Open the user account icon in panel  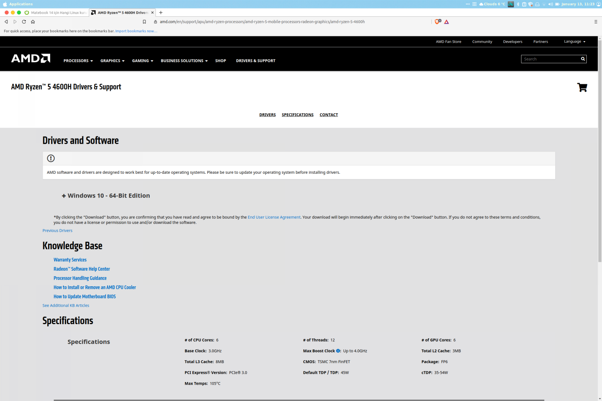pos(599,4)
